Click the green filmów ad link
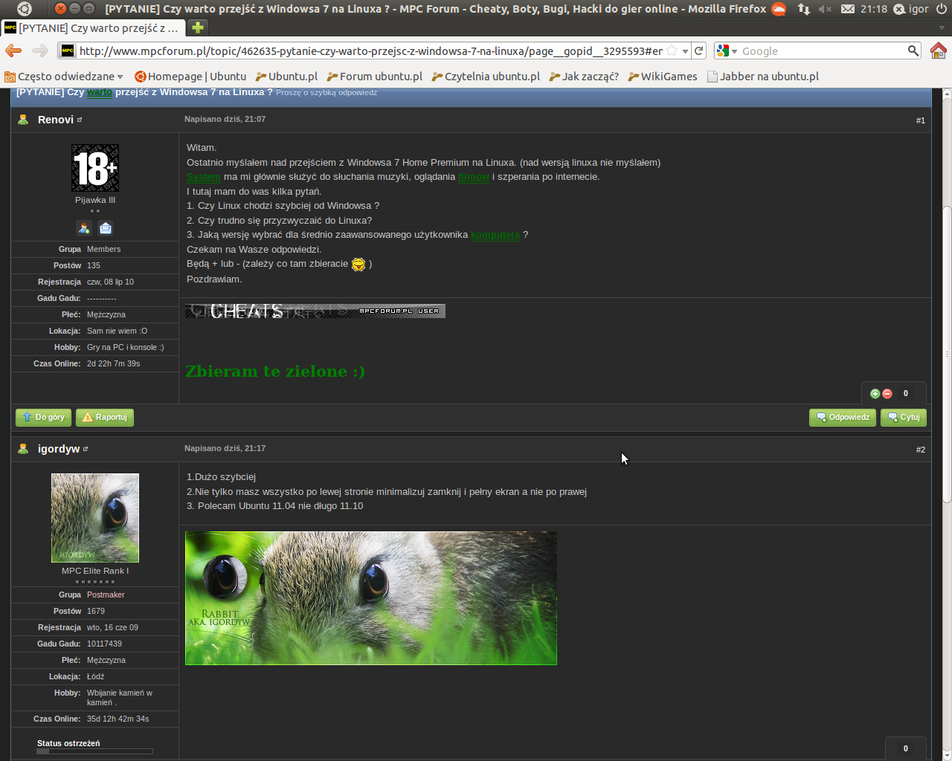 coord(474,177)
